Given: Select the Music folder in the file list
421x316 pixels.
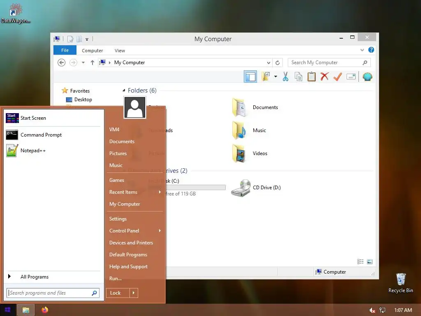Looking at the screenshot, I should (249, 130).
